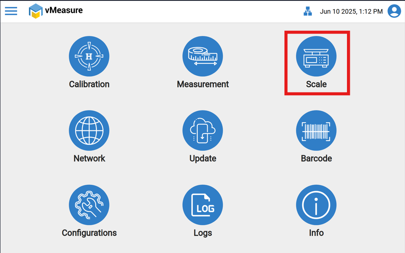Open the hamburger menu
This screenshot has height=253, width=405.
coord(11,11)
